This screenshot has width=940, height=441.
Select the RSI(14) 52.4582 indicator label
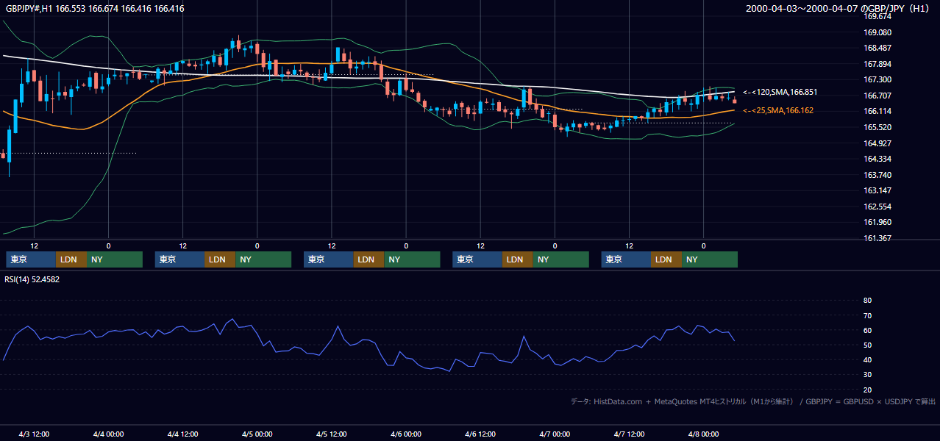32,279
